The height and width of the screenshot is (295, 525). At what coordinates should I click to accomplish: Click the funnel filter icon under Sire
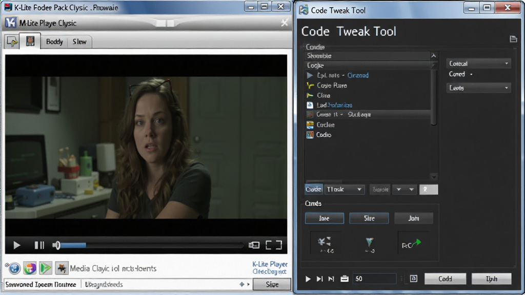[x=369, y=244]
